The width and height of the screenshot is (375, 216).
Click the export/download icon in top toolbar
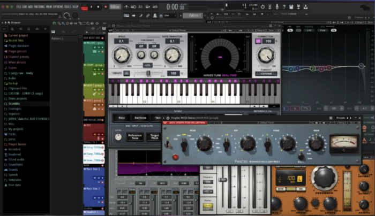pos(305,7)
